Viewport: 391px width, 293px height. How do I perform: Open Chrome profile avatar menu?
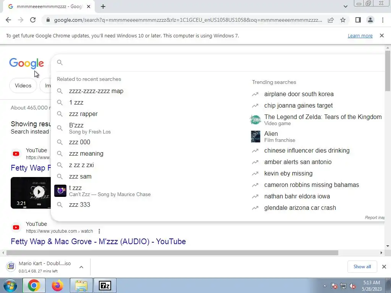[x=370, y=20]
